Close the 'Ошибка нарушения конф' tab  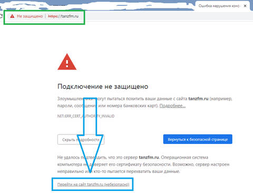click(245, 6)
